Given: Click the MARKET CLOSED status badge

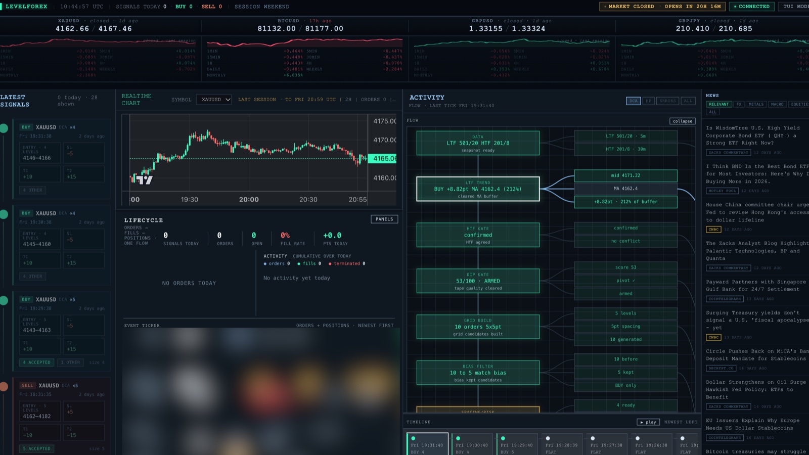Looking at the screenshot, I should point(663,7).
